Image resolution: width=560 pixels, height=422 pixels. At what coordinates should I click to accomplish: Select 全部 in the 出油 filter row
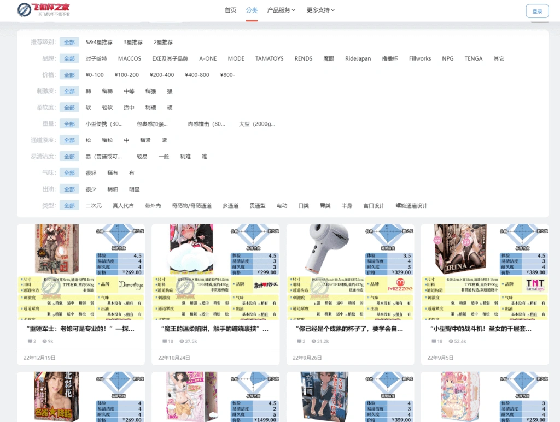click(x=69, y=189)
